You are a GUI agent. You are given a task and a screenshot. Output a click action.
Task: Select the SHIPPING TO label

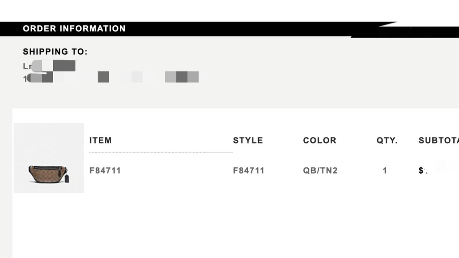tap(55, 52)
